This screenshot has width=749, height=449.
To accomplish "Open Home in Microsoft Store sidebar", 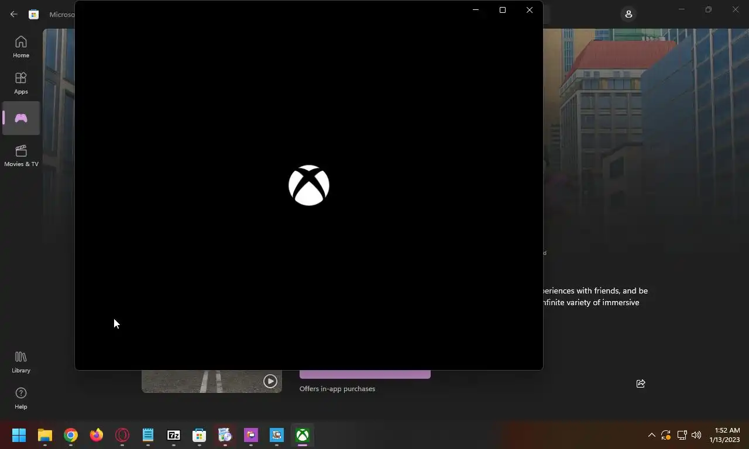I will (21, 47).
